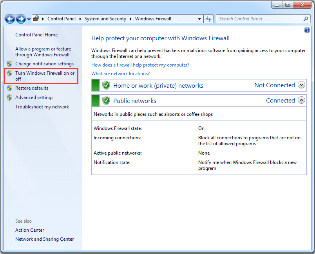Open Network and Sharing Center link
This screenshot has width=315, height=254.
45,239
